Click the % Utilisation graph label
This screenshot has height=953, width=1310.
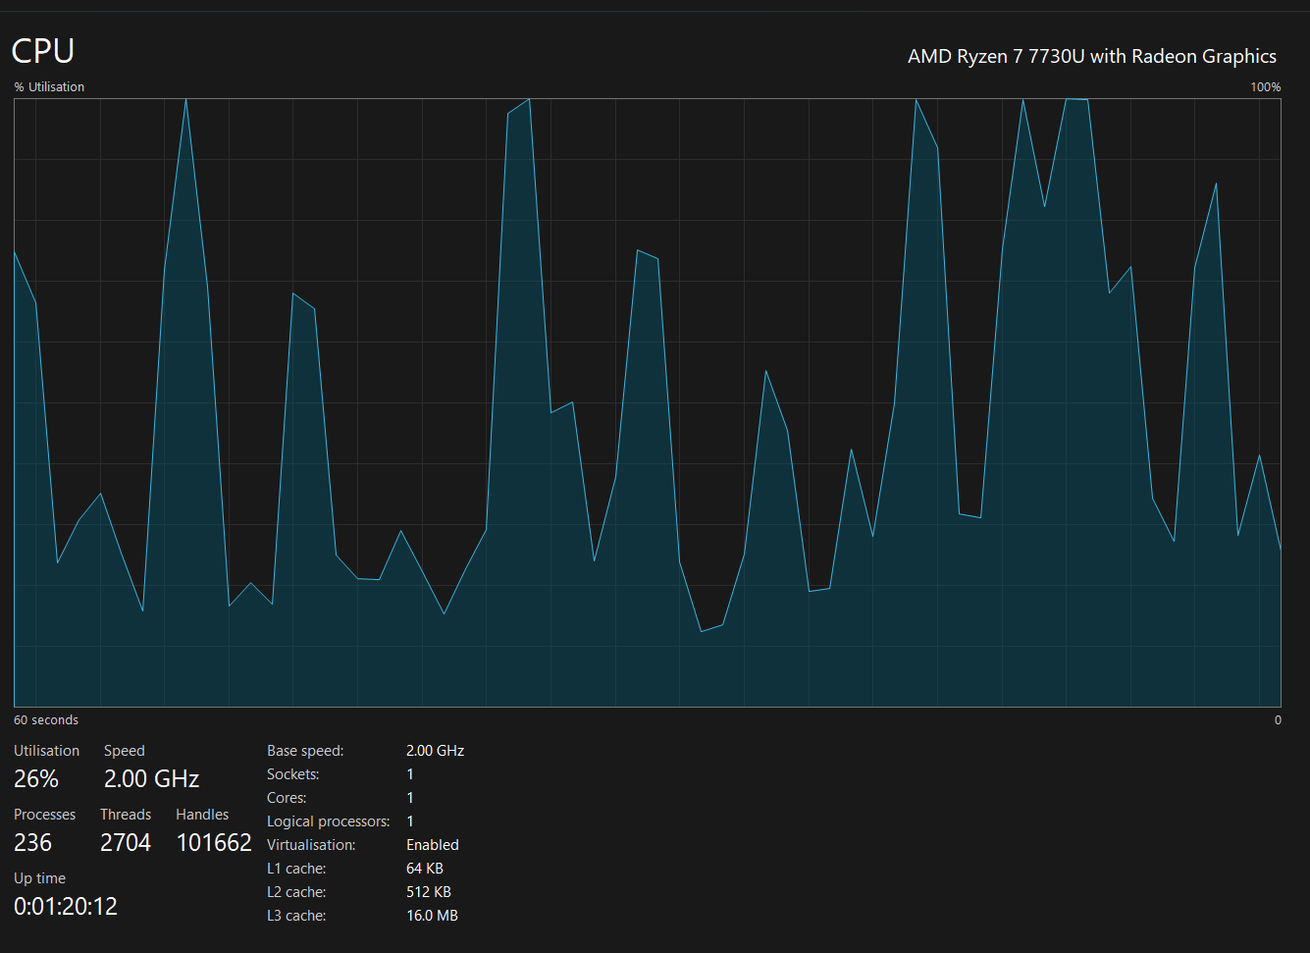click(49, 86)
